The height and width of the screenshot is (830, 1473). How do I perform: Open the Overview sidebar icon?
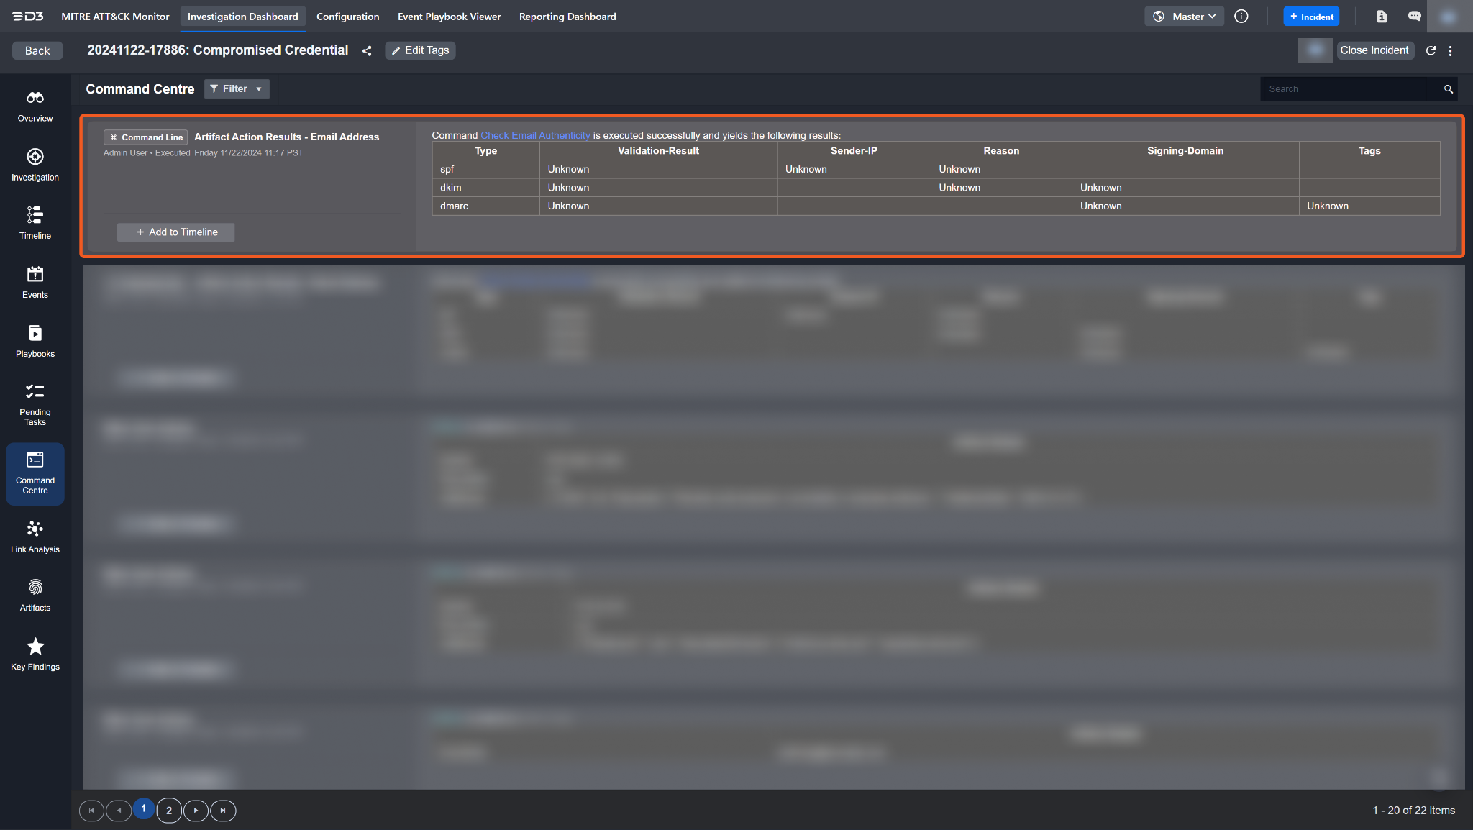pos(35,106)
